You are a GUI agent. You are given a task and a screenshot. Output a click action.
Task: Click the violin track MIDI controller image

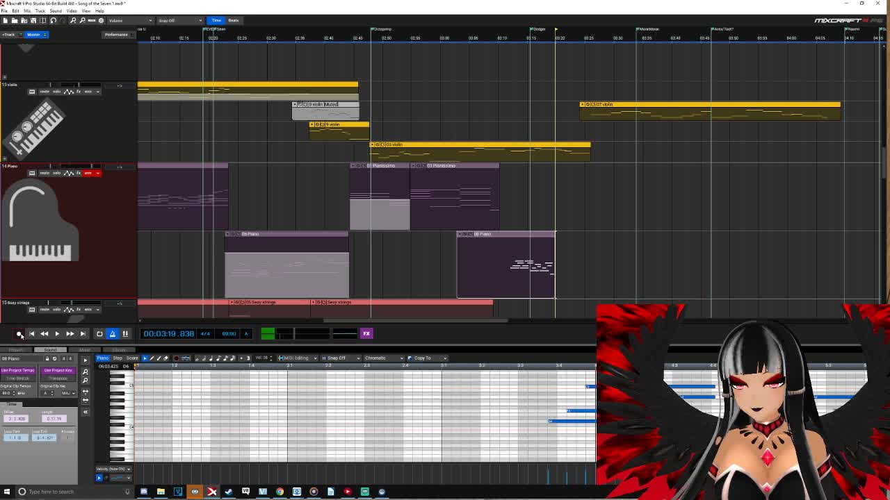(34, 128)
